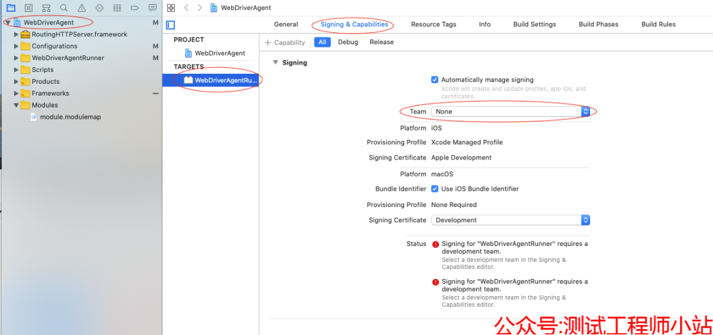
Task: Switch to the Info tab
Action: (485, 24)
